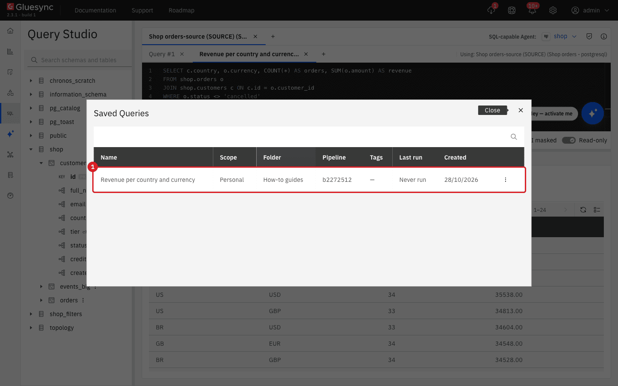The image size is (618, 386).
Task: Expand the information_schema node
Action: 31,94
